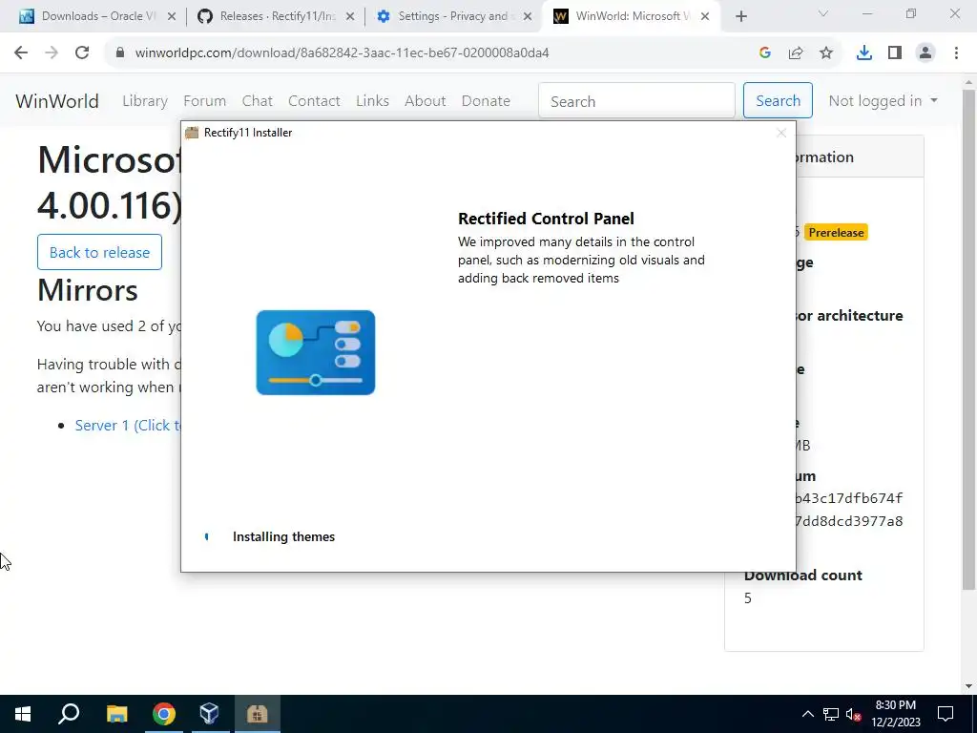Click the forward navigation arrow
Viewport: 977px width, 733px height.
pos(52,53)
